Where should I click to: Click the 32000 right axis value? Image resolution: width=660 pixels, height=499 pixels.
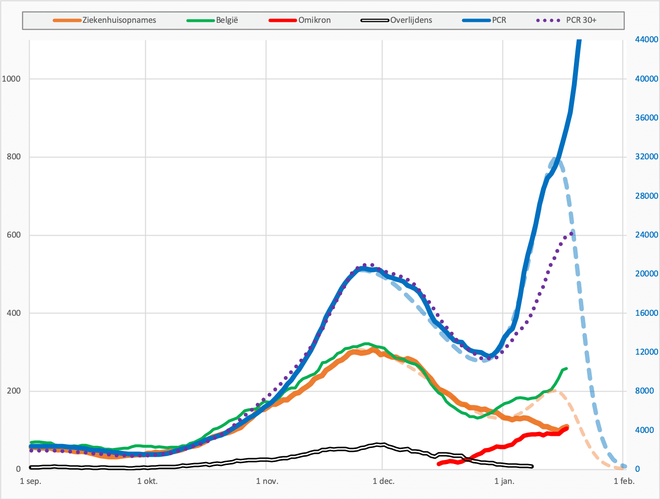coord(647,157)
